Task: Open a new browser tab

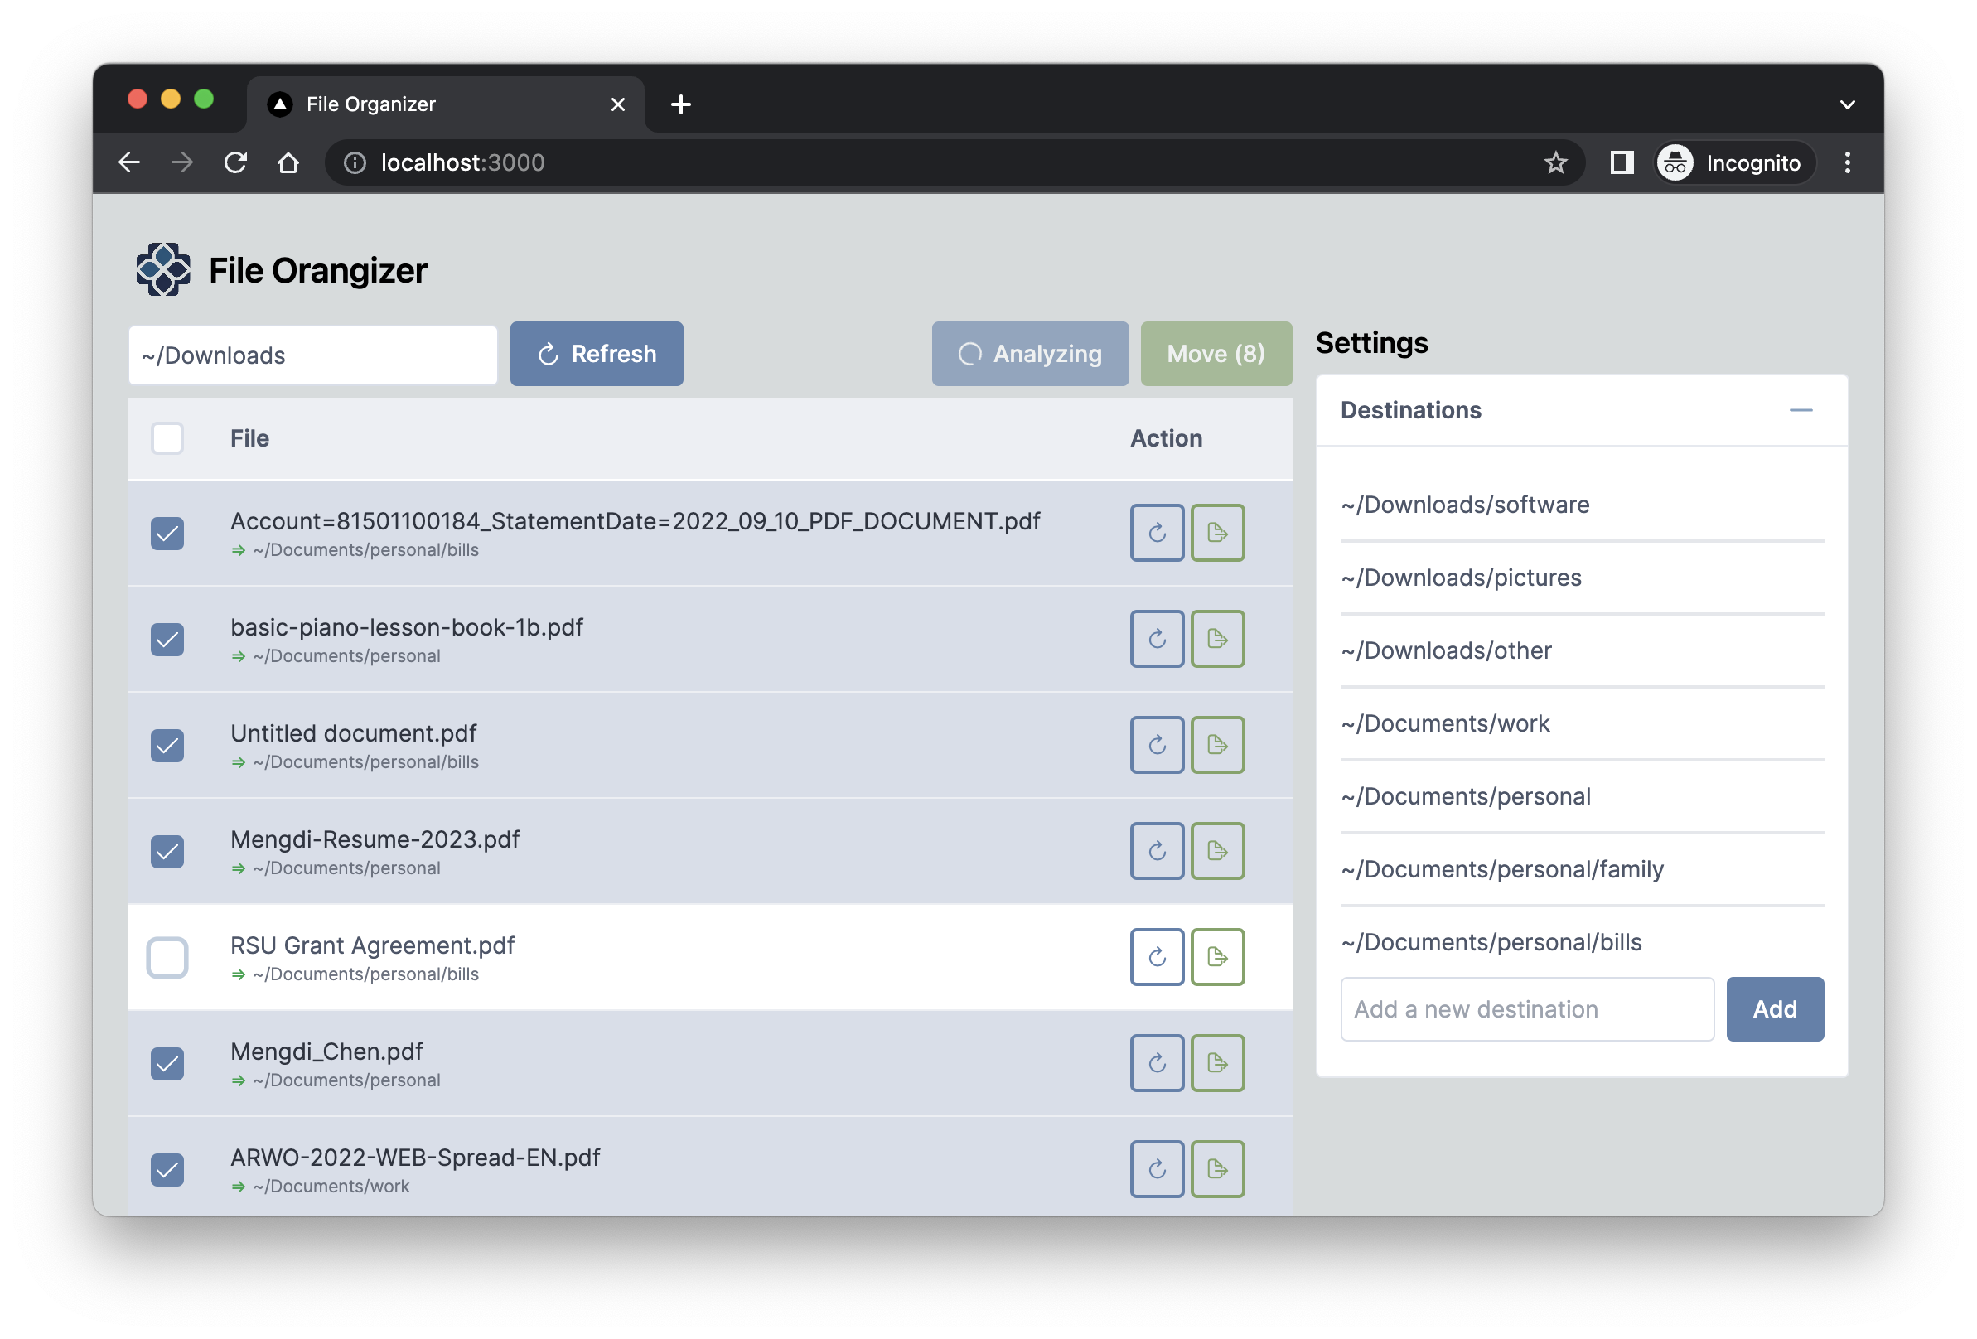Action: coord(680,104)
